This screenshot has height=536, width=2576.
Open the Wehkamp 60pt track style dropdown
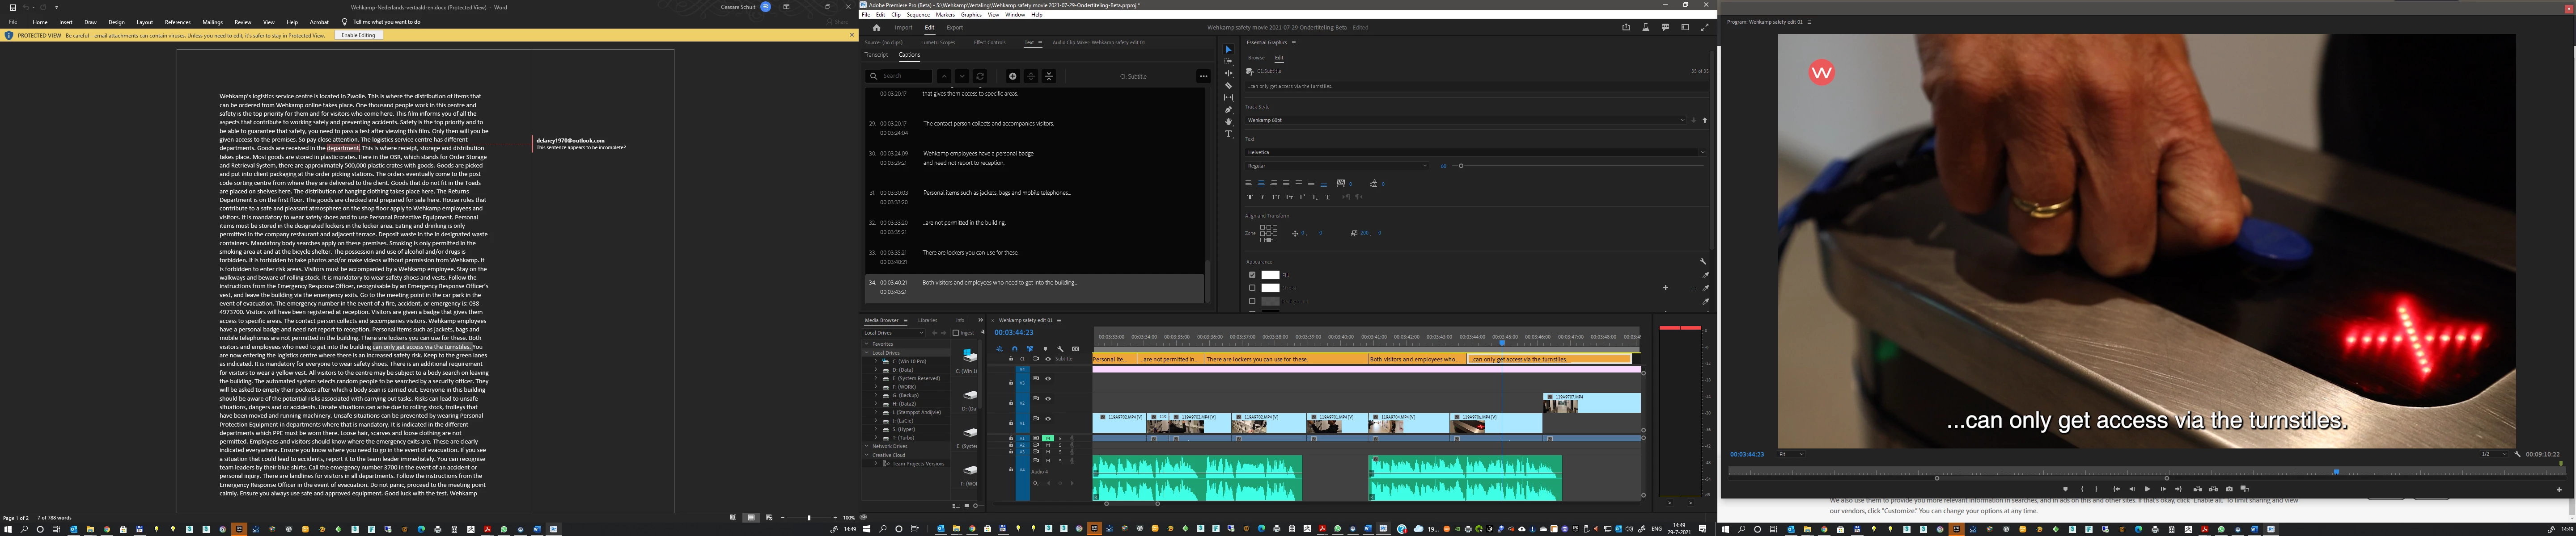(x=1683, y=120)
